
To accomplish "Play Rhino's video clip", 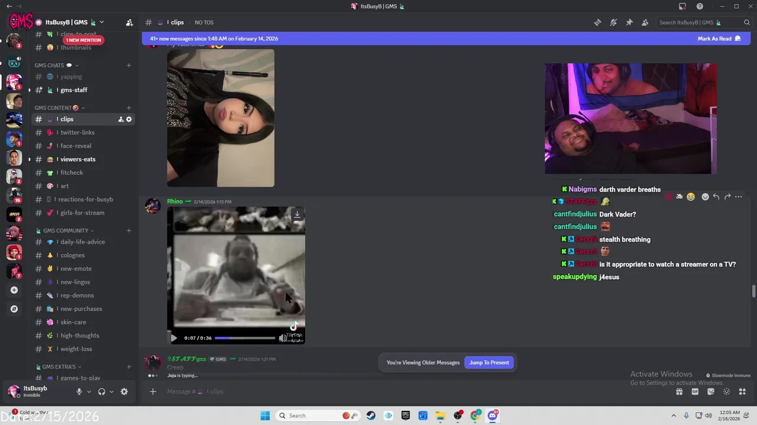I will (x=173, y=338).
